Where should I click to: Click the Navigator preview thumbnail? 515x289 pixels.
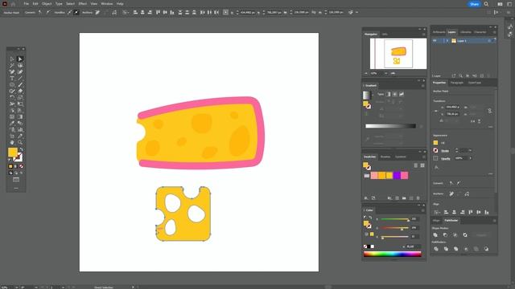tap(398, 54)
